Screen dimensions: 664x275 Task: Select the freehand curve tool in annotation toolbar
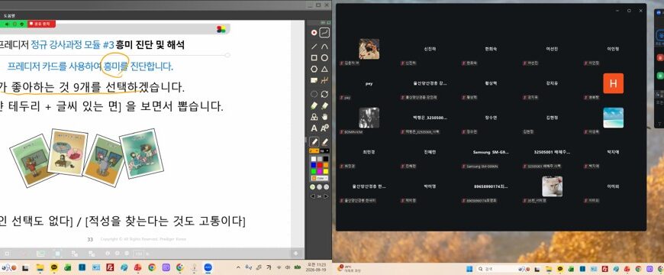(x=324, y=33)
